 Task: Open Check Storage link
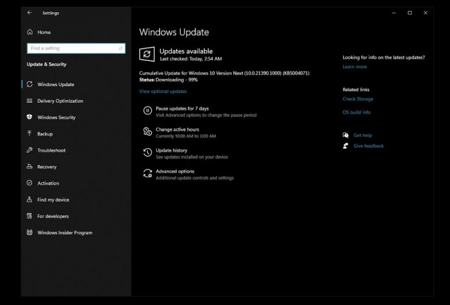358,99
